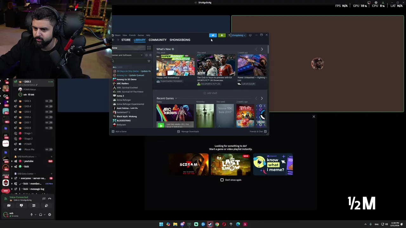Show hidden system tray icons
406x228 pixels.
click(x=365, y=224)
